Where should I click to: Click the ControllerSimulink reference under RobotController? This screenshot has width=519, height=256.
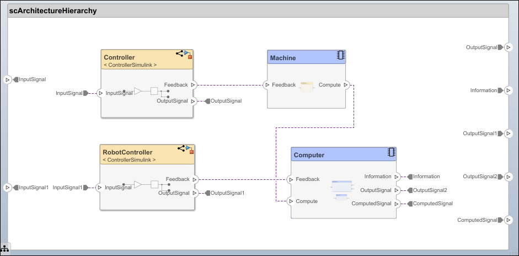pyautogui.click(x=130, y=159)
